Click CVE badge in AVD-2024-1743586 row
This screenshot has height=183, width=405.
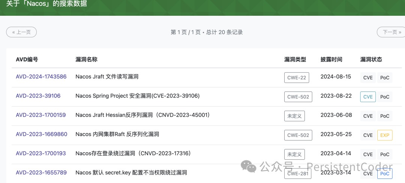tap(368, 77)
